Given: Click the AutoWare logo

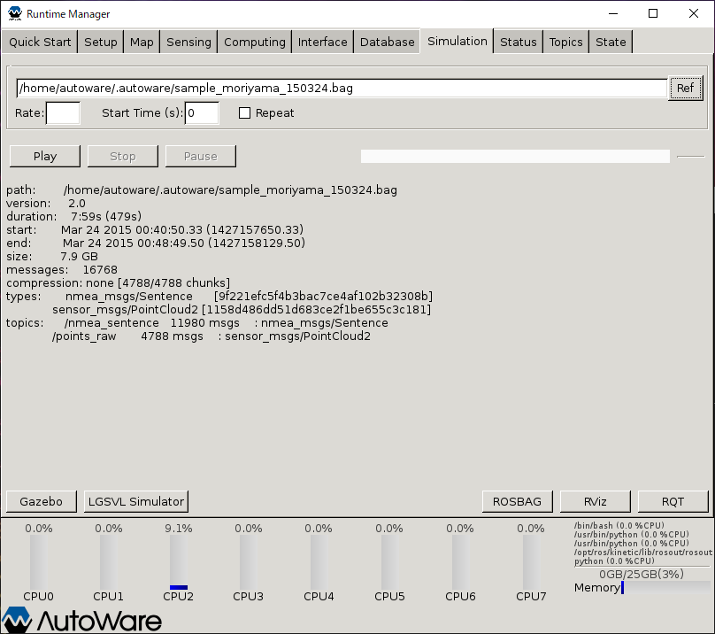Looking at the screenshot, I should pos(82,621).
